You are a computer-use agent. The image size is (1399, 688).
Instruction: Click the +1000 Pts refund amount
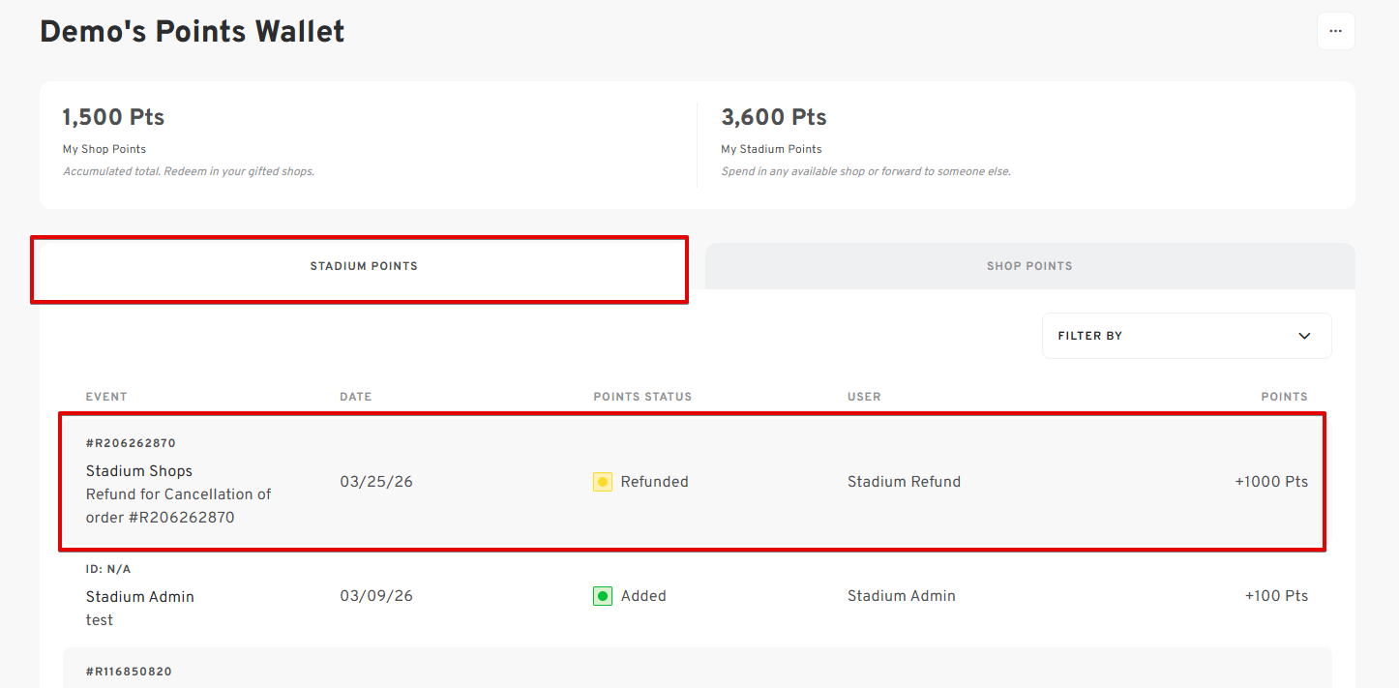tap(1270, 482)
